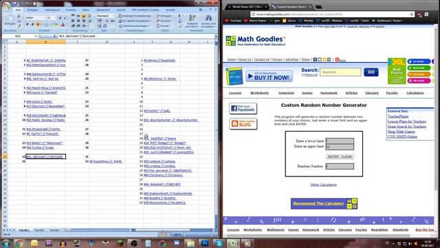Switch to the Einfügen ribbon tab
The width and height of the screenshot is (440, 248).
(32, 10)
